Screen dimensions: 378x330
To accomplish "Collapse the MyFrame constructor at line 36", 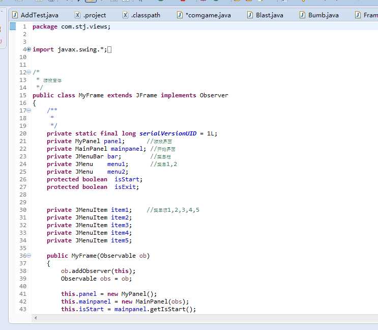I will (x=28, y=256).
